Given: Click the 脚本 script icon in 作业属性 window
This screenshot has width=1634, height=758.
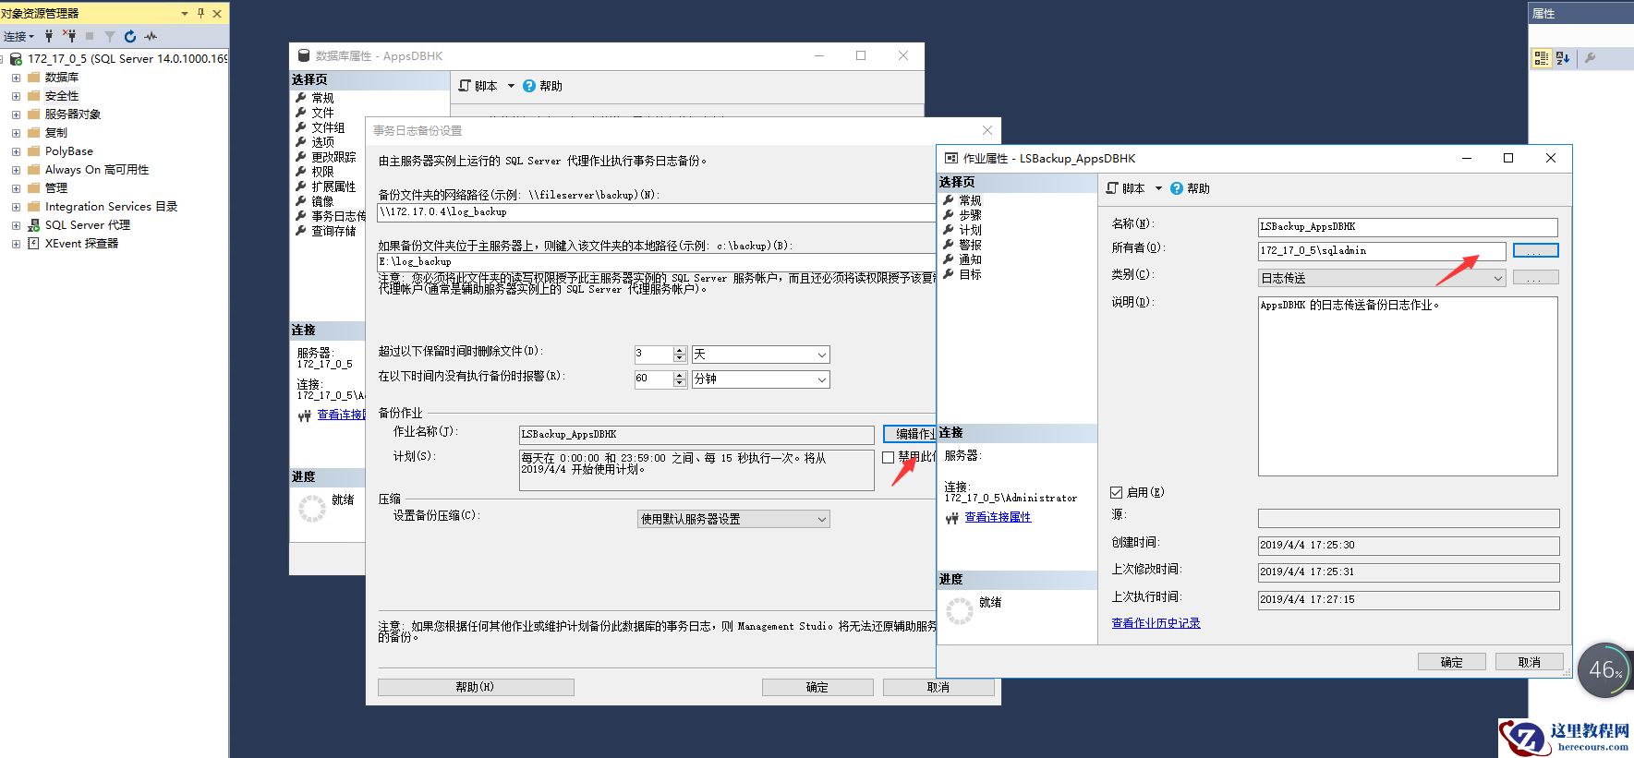Looking at the screenshot, I should click(x=1113, y=188).
